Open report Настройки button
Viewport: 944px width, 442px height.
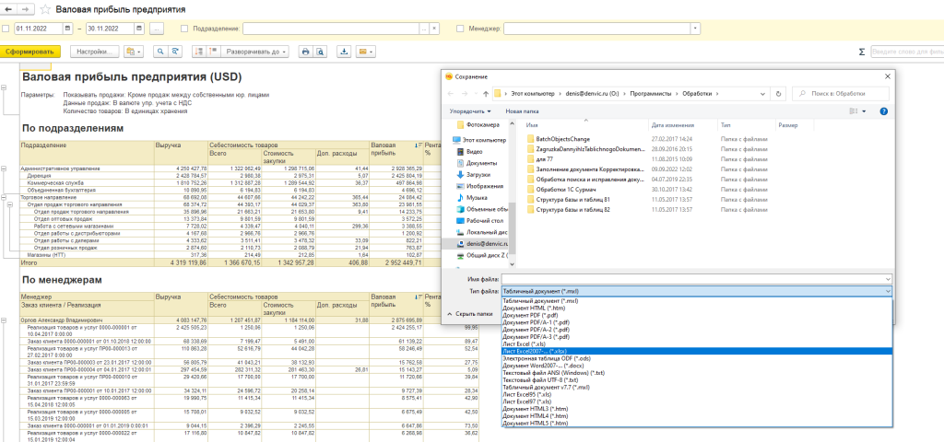pos(96,52)
